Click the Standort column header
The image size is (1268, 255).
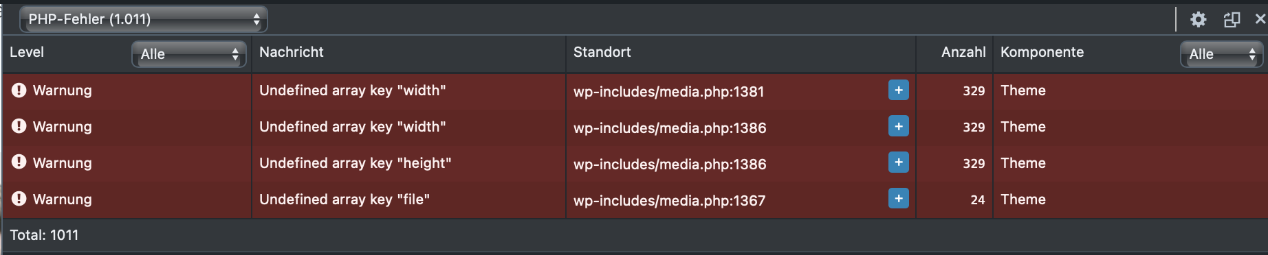click(602, 52)
